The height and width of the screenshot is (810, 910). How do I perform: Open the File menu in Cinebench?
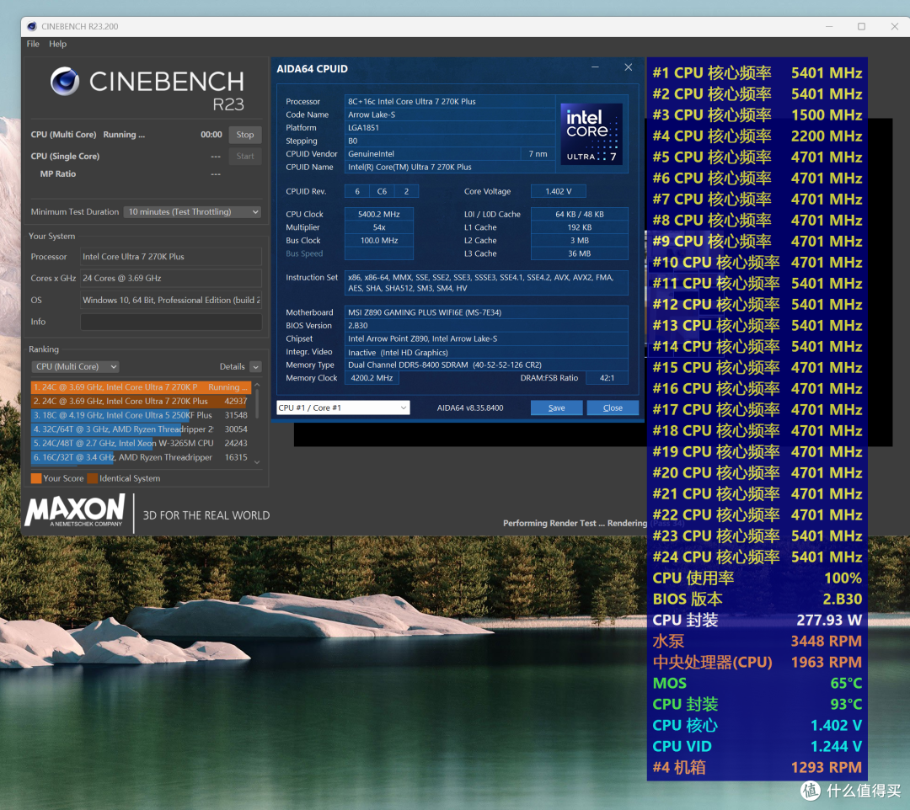click(33, 44)
